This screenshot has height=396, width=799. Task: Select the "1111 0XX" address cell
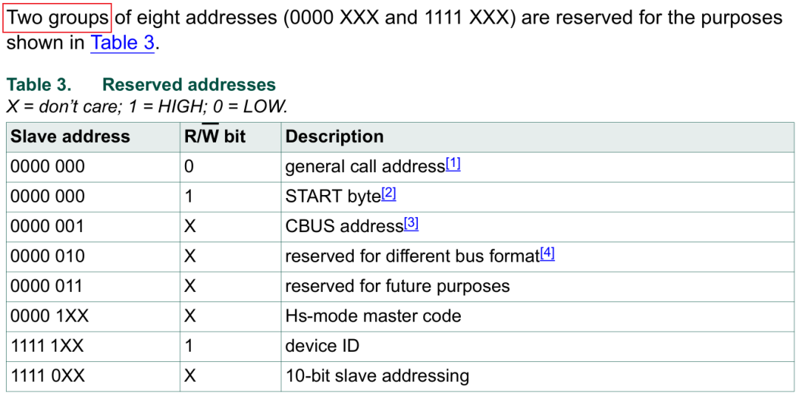click(x=48, y=376)
